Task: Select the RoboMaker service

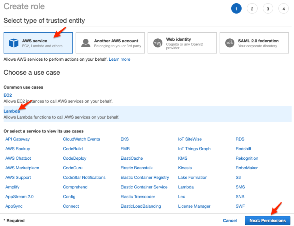Action: (246, 168)
